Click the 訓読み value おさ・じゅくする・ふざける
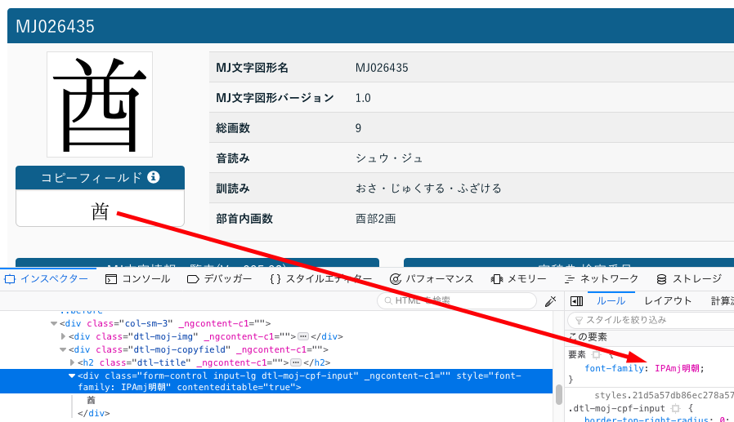This screenshot has width=734, height=422. tap(428, 189)
